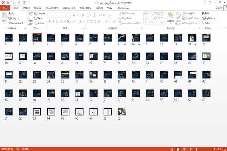Click the Shape Outline button

(x=191, y=19)
